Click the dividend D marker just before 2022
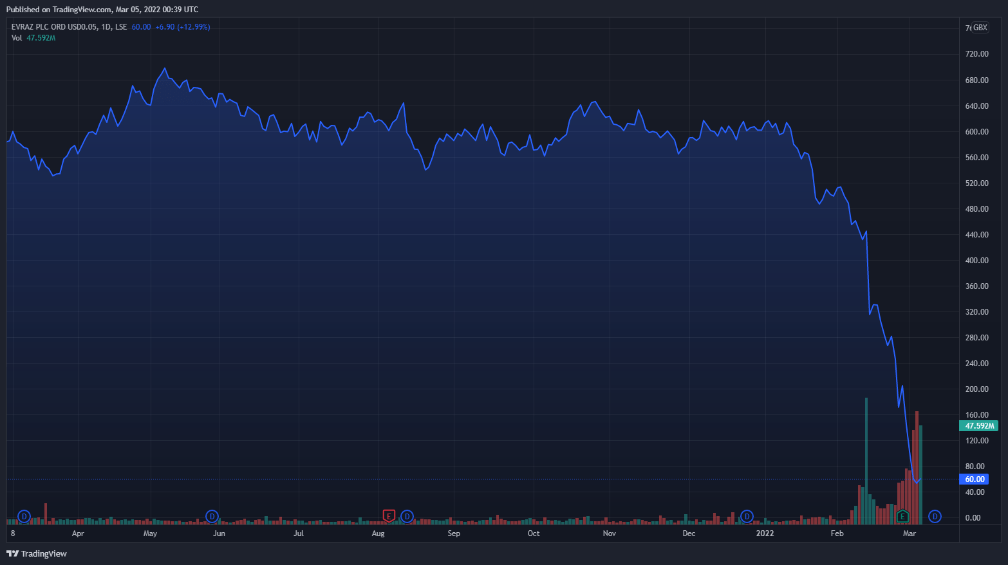 tap(747, 516)
